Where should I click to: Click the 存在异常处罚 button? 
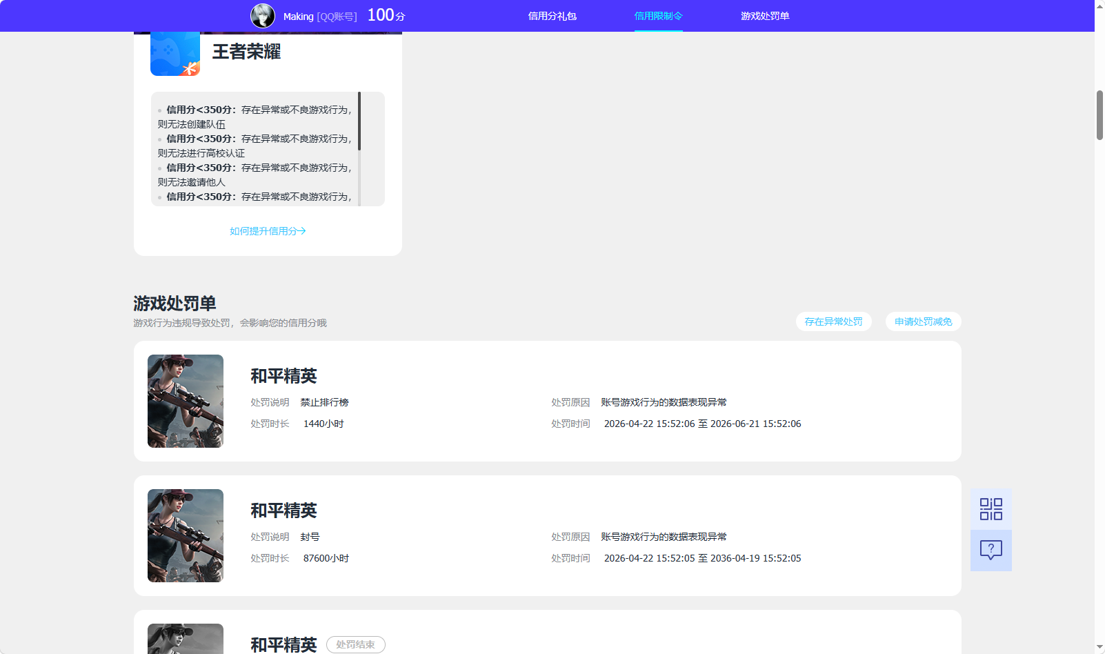[x=834, y=321]
